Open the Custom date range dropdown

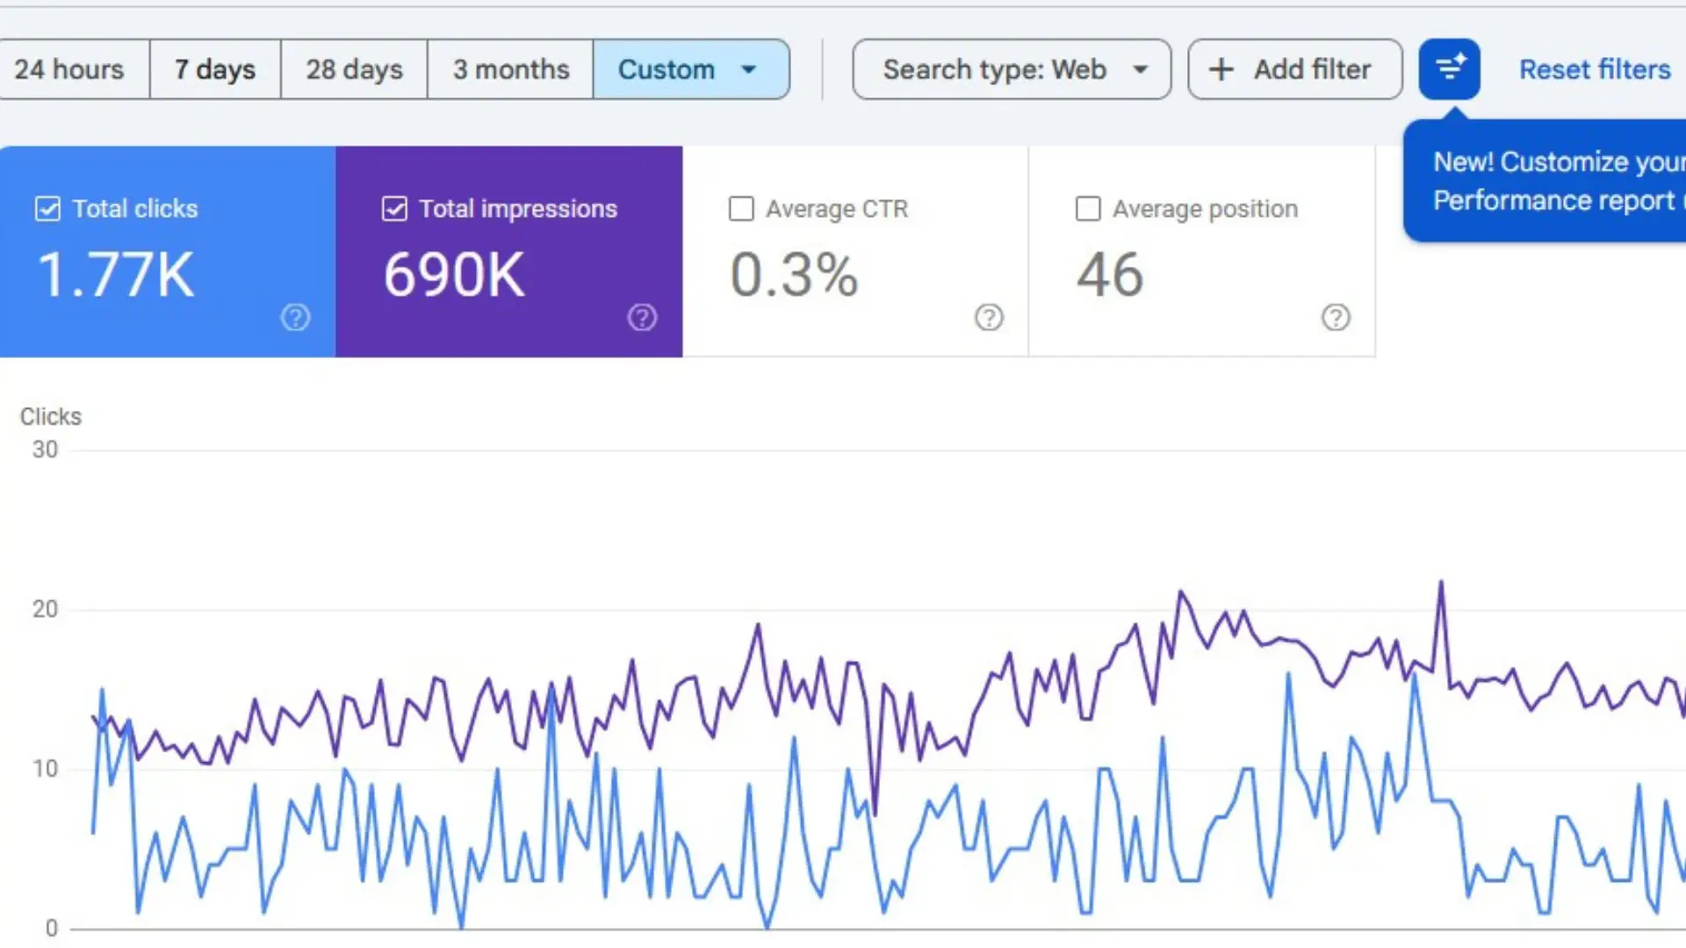tap(691, 69)
